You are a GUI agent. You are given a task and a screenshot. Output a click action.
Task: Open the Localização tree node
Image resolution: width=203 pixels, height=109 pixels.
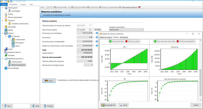coord(15,11)
